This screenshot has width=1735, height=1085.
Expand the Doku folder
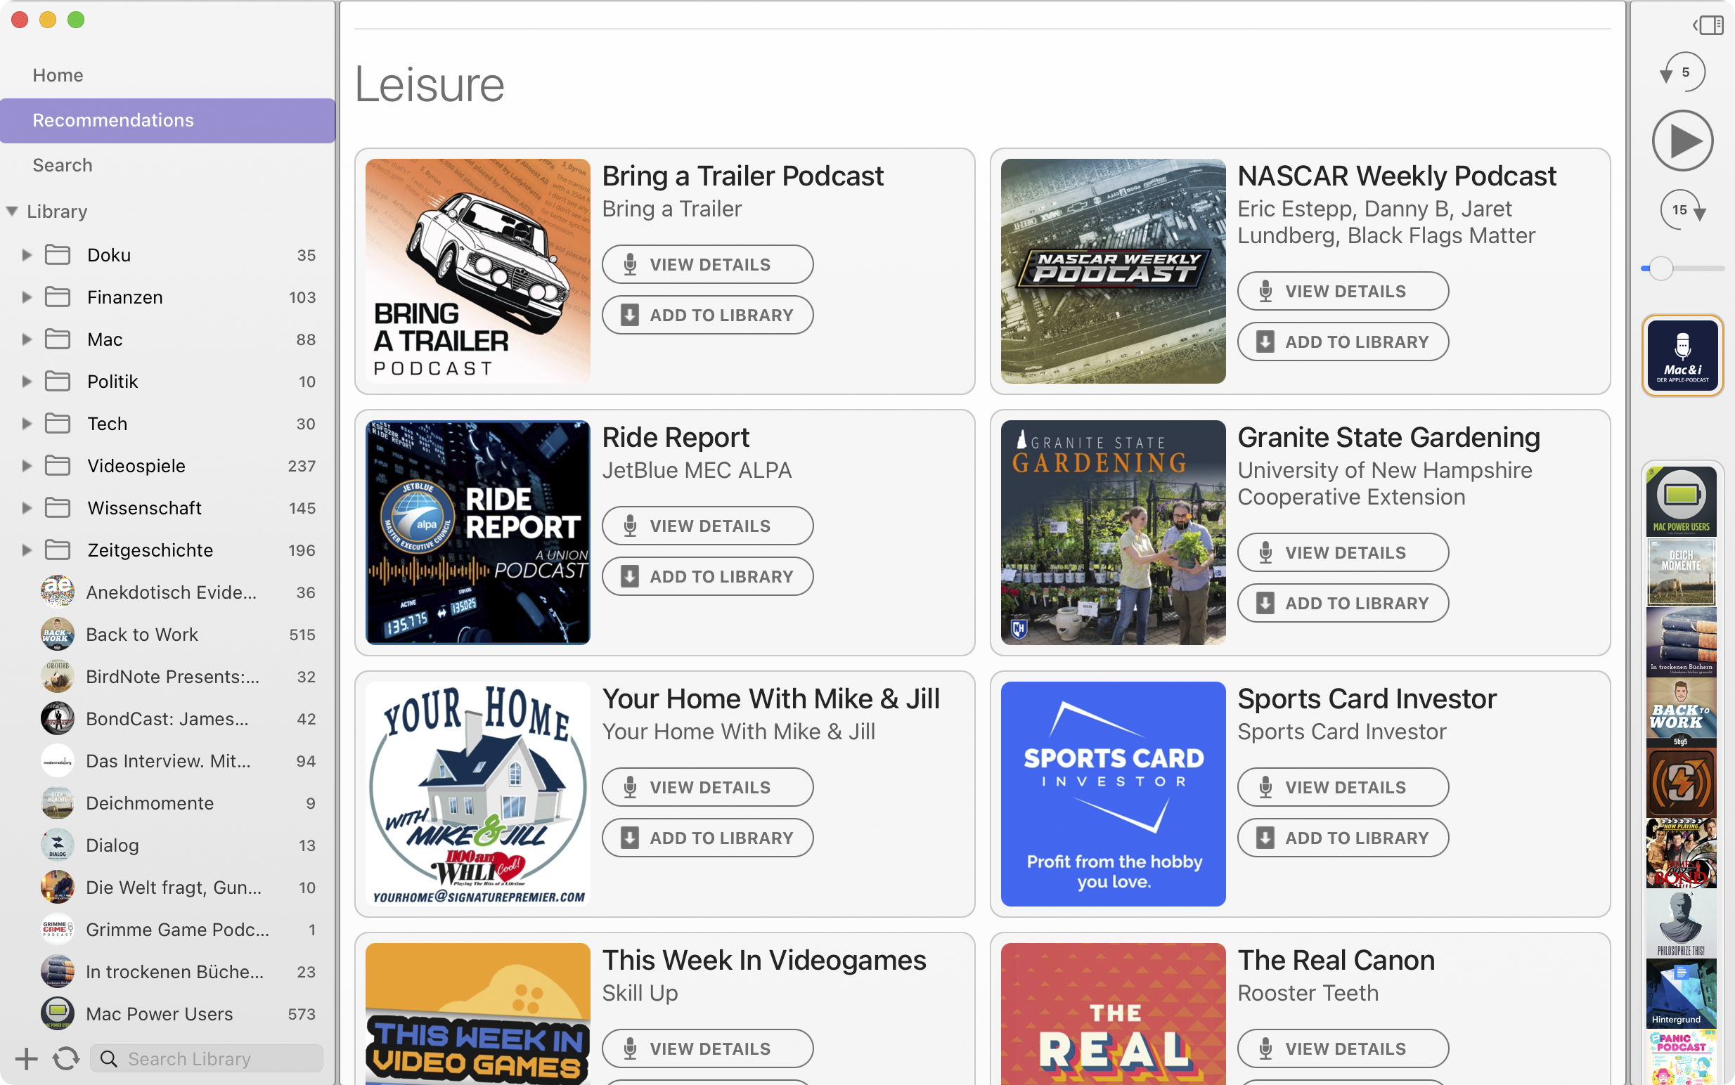pos(27,255)
